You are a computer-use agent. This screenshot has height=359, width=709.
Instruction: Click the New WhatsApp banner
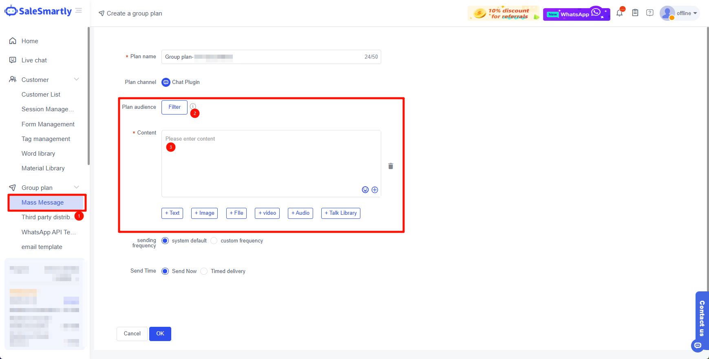[x=576, y=13]
